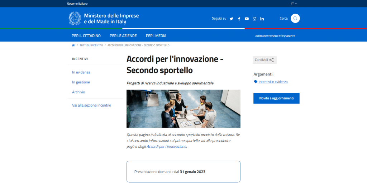
Task: Open the PER I MEDIA menu
Action: coord(156,36)
